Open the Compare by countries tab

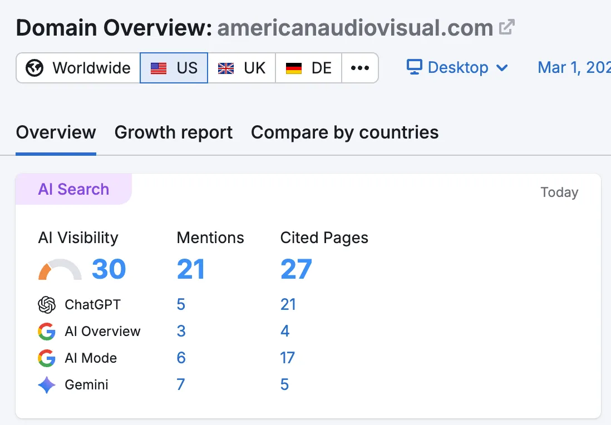click(344, 132)
